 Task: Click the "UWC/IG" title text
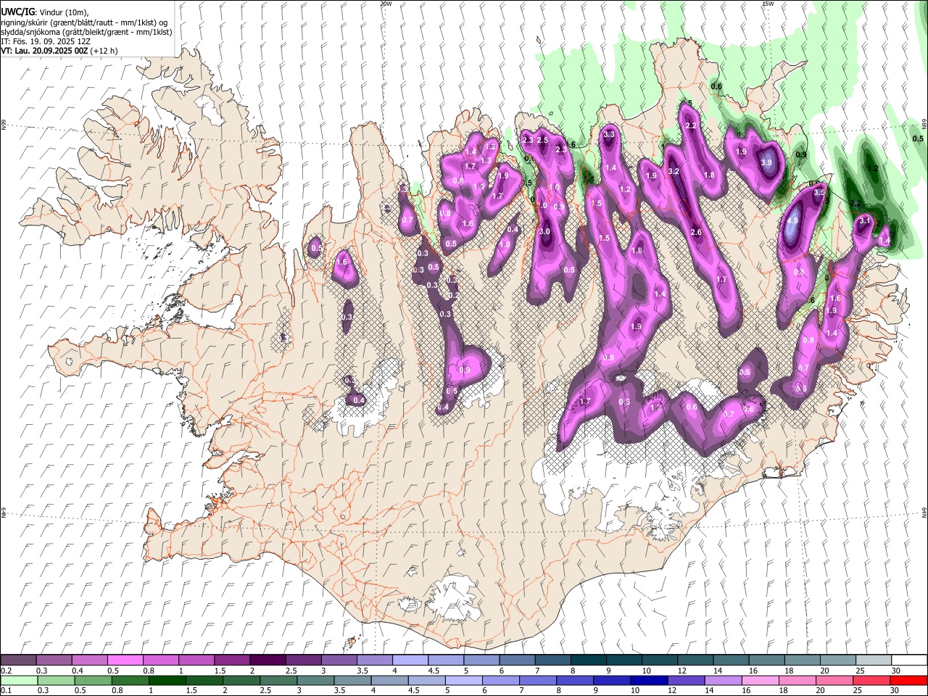coord(17,12)
